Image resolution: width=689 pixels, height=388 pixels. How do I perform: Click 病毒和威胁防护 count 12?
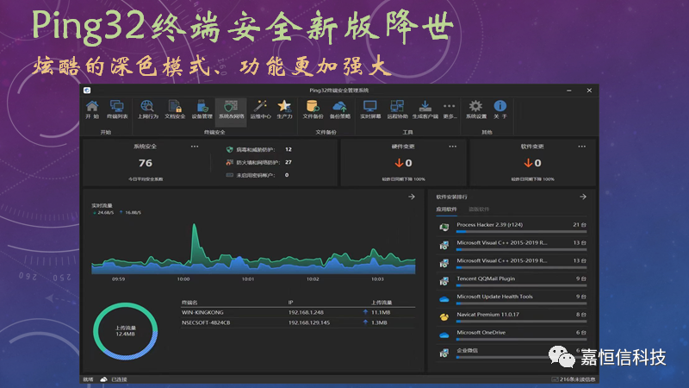tap(289, 149)
